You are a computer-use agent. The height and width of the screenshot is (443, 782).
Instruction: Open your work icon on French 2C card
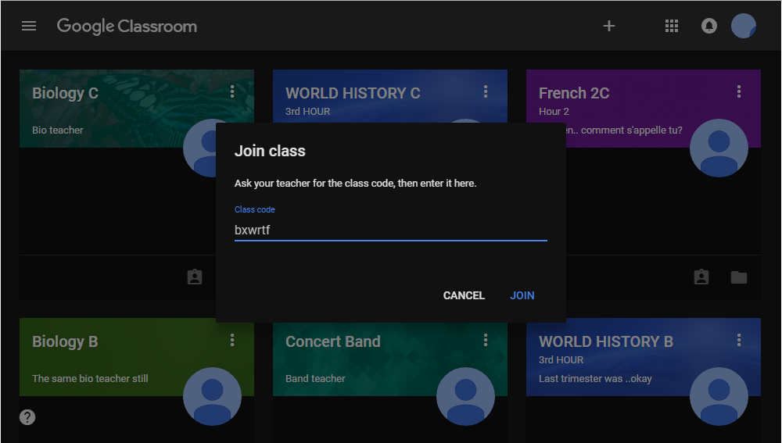[x=701, y=277]
